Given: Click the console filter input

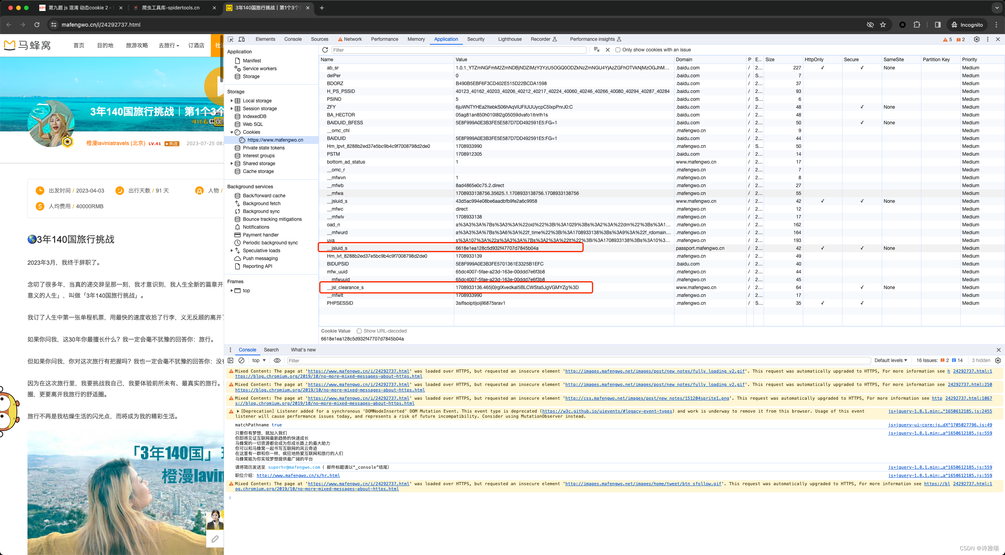Looking at the screenshot, I should (579, 360).
